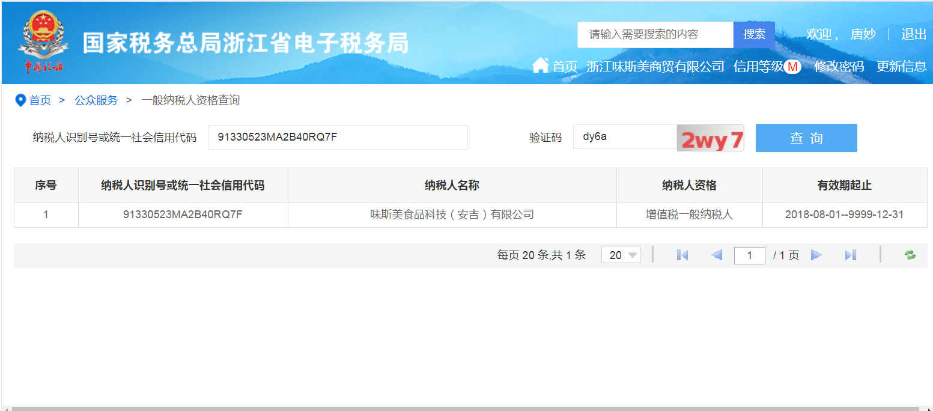Go to the first page of results
933x411 pixels.
coord(682,255)
